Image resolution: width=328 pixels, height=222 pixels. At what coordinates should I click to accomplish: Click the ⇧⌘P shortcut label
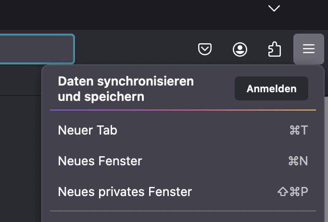coord(293,192)
